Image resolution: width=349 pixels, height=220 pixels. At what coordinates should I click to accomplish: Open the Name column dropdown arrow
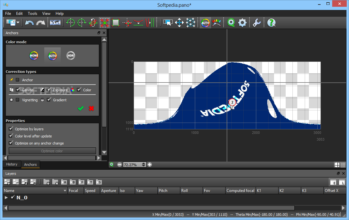(65, 191)
